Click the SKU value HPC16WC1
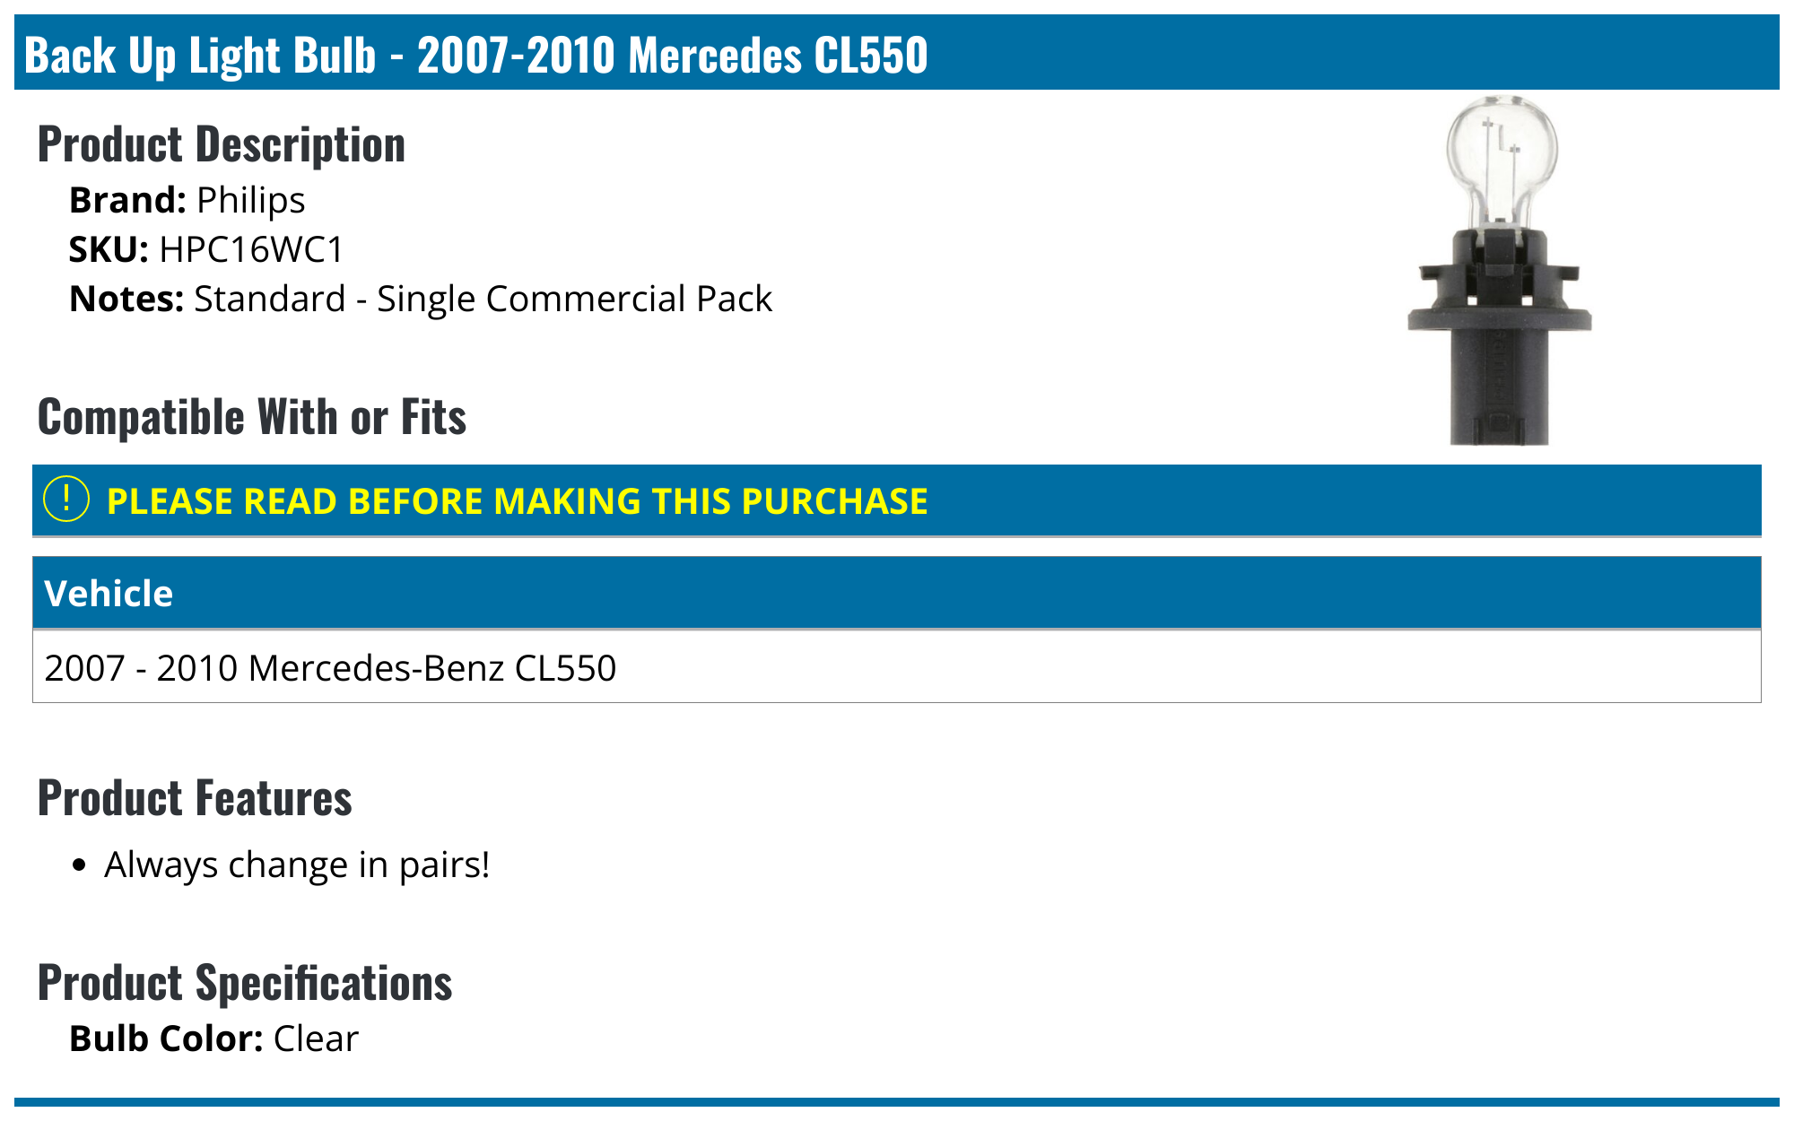This screenshot has width=1794, height=1121. (x=251, y=249)
